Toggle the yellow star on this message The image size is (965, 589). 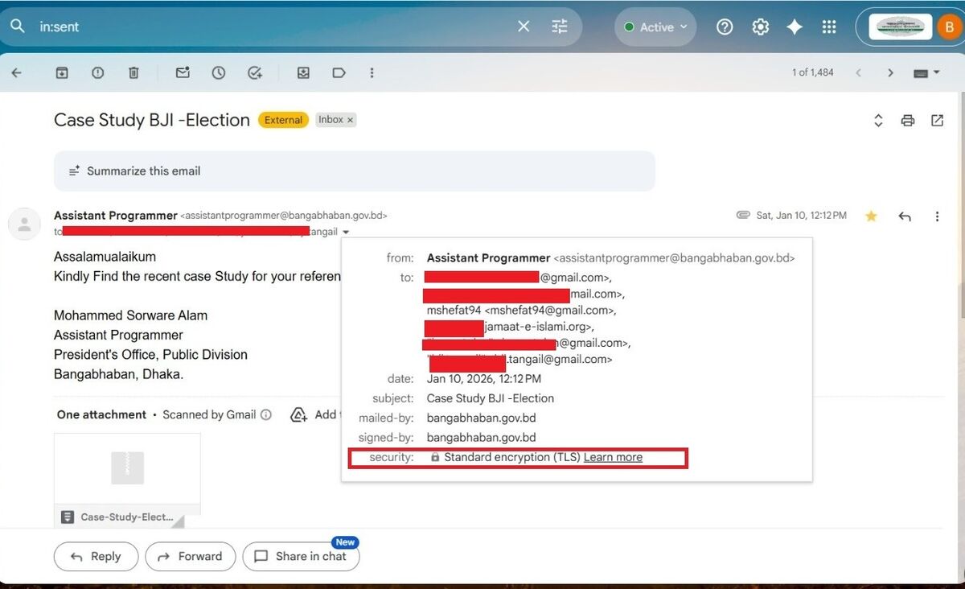871,216
